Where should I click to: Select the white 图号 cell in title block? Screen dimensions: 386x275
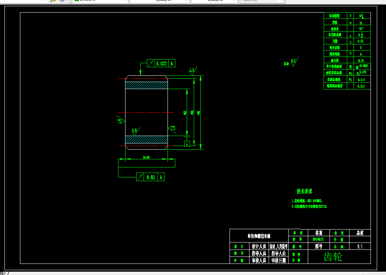pos(319,247)
